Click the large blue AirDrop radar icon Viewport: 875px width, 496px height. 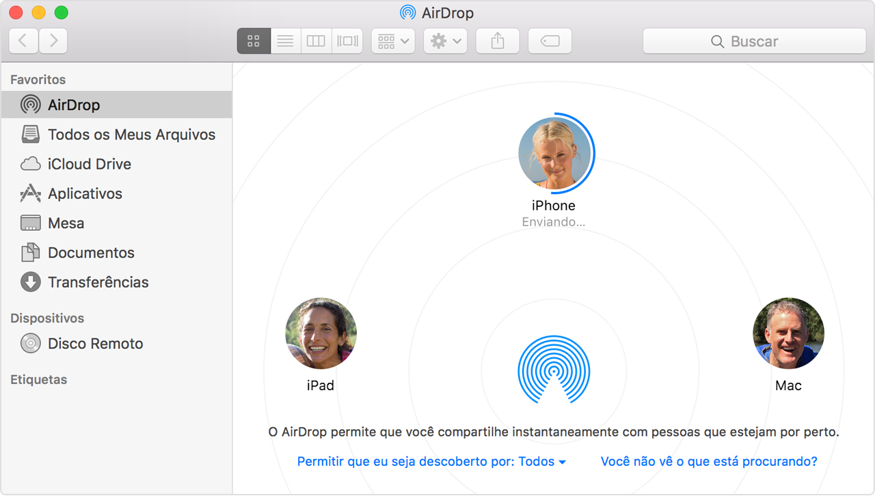[554, 370]
